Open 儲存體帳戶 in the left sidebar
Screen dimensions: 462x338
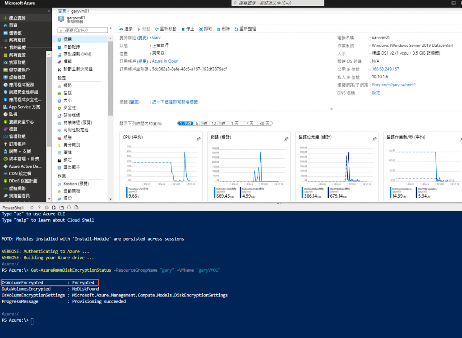coord(17,70)
